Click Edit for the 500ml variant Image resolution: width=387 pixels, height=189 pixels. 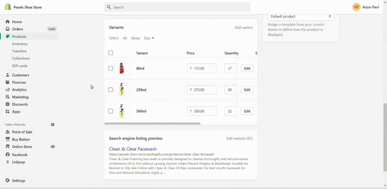[x=247, y=111]
